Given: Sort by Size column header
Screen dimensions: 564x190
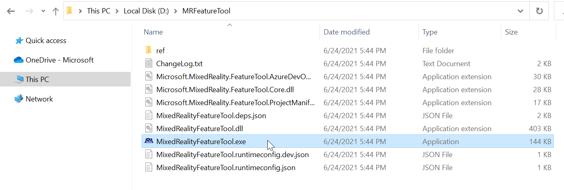Looking at the screenshot, I should 511,32.
